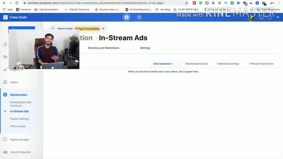Select Monetization in the sidebar

[19, 95]
